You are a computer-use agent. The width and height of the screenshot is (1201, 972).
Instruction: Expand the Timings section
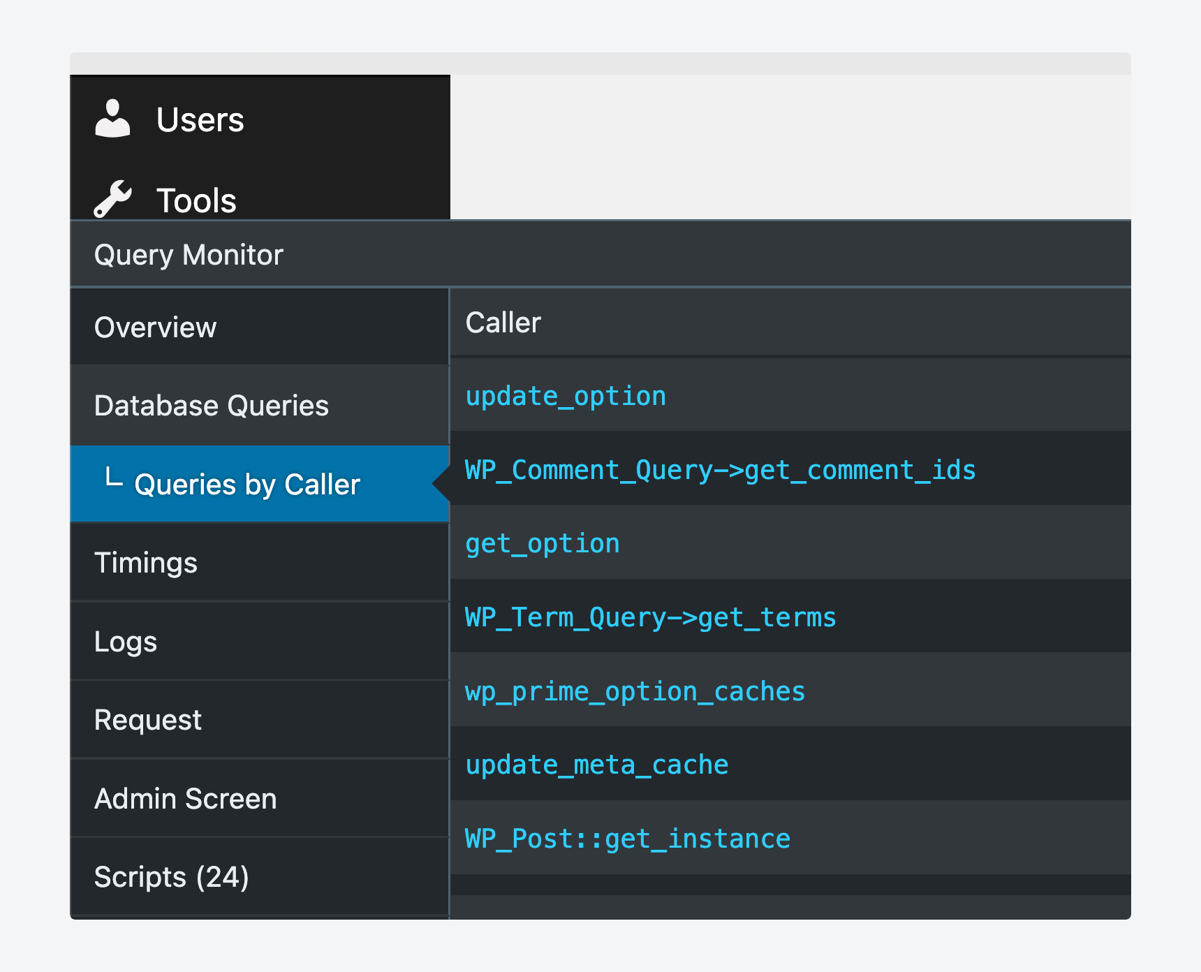coord(145,563)
